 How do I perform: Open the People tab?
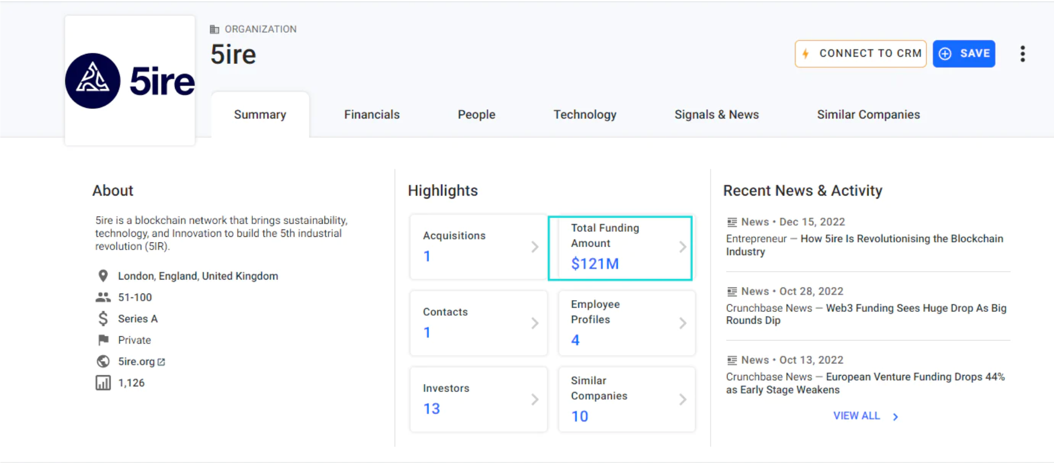[x=477, y=114]
